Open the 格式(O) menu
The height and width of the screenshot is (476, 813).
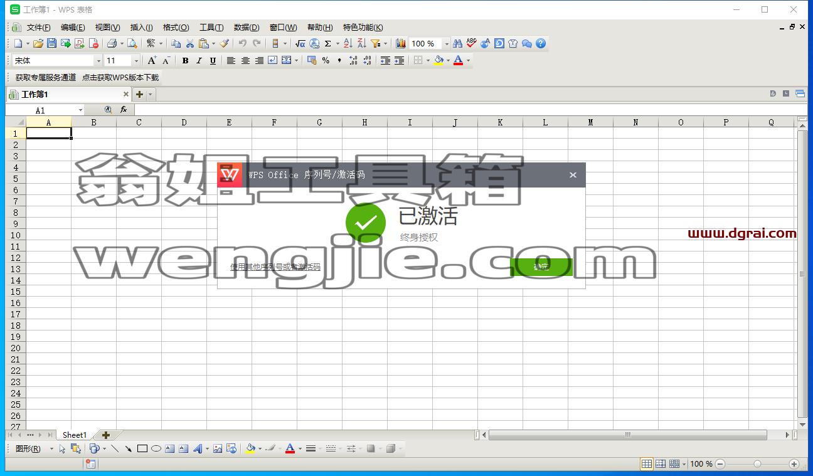(176, 28)
